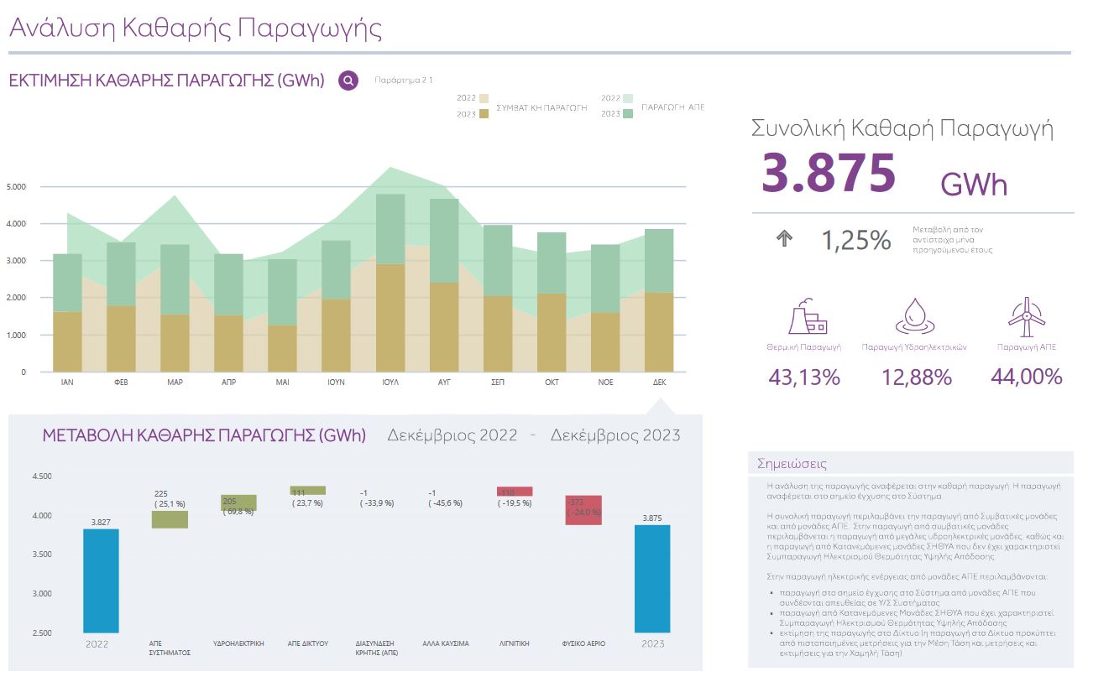Select the green ΥΔΡΟΗΛΕΚΤΡΙΚΗ waterfall bar
This screenshot has height=682, width=1093.
click(x=238, y=502)
